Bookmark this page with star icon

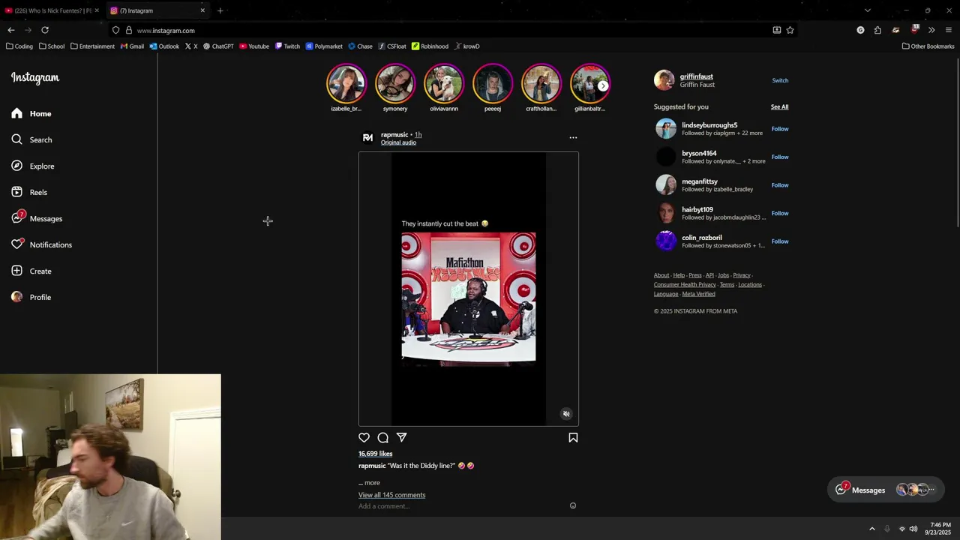(x=790, y=30)
